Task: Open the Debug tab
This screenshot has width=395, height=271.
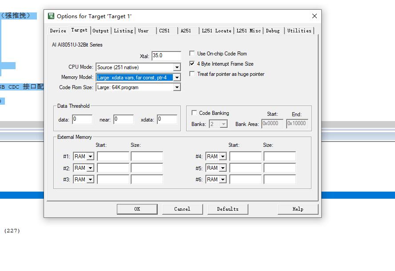Action: coord(273,31)
